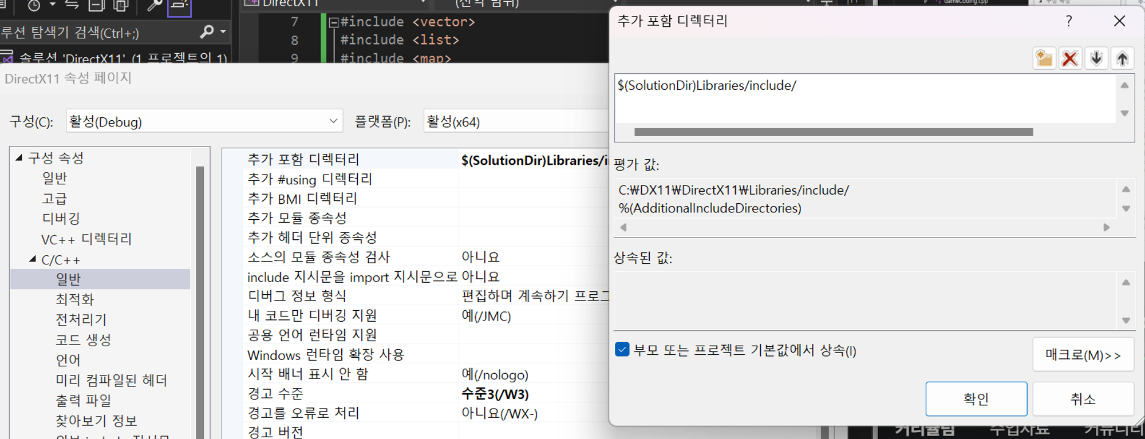Click the 아니요(/WX-) value
This screenshot has width=1145, height=439.
coord(500,413)
